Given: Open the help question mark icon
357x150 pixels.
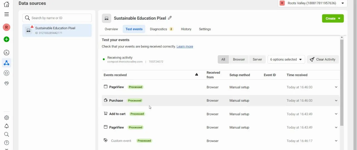Looking at the screenshot, I should 6,143.
